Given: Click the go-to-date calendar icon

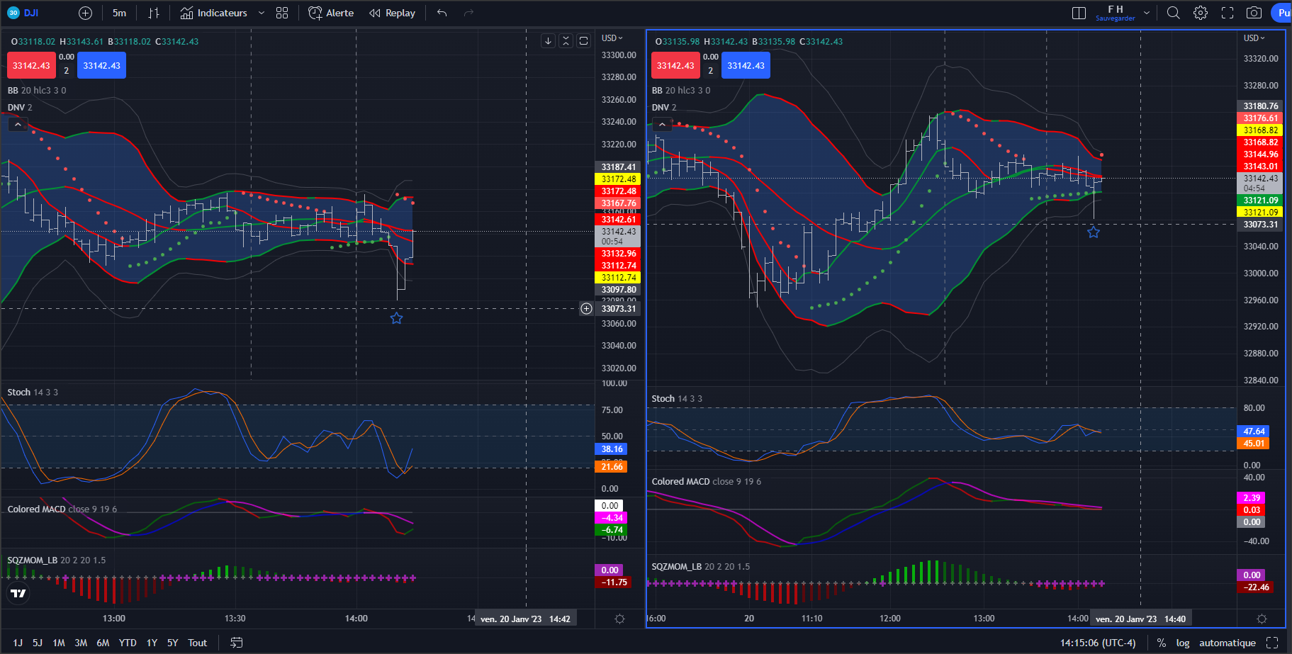Looking at the screenshot, I should point(237,643).
